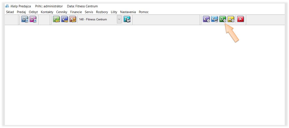Expand the warehouse dropdown arrow
Viewport: 289px width, 128px height.
pyautogui.click(x=119, y=19)
